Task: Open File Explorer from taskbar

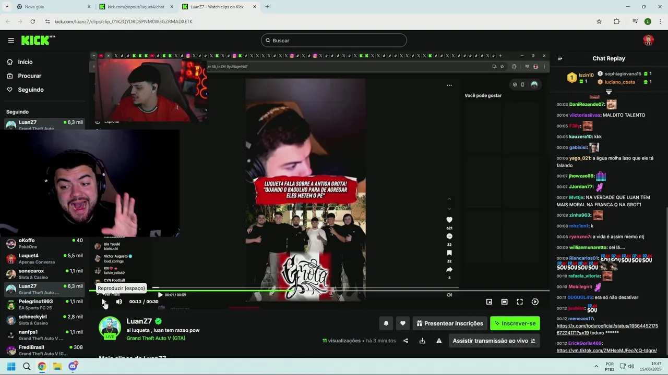Action: tap(57, 367)
